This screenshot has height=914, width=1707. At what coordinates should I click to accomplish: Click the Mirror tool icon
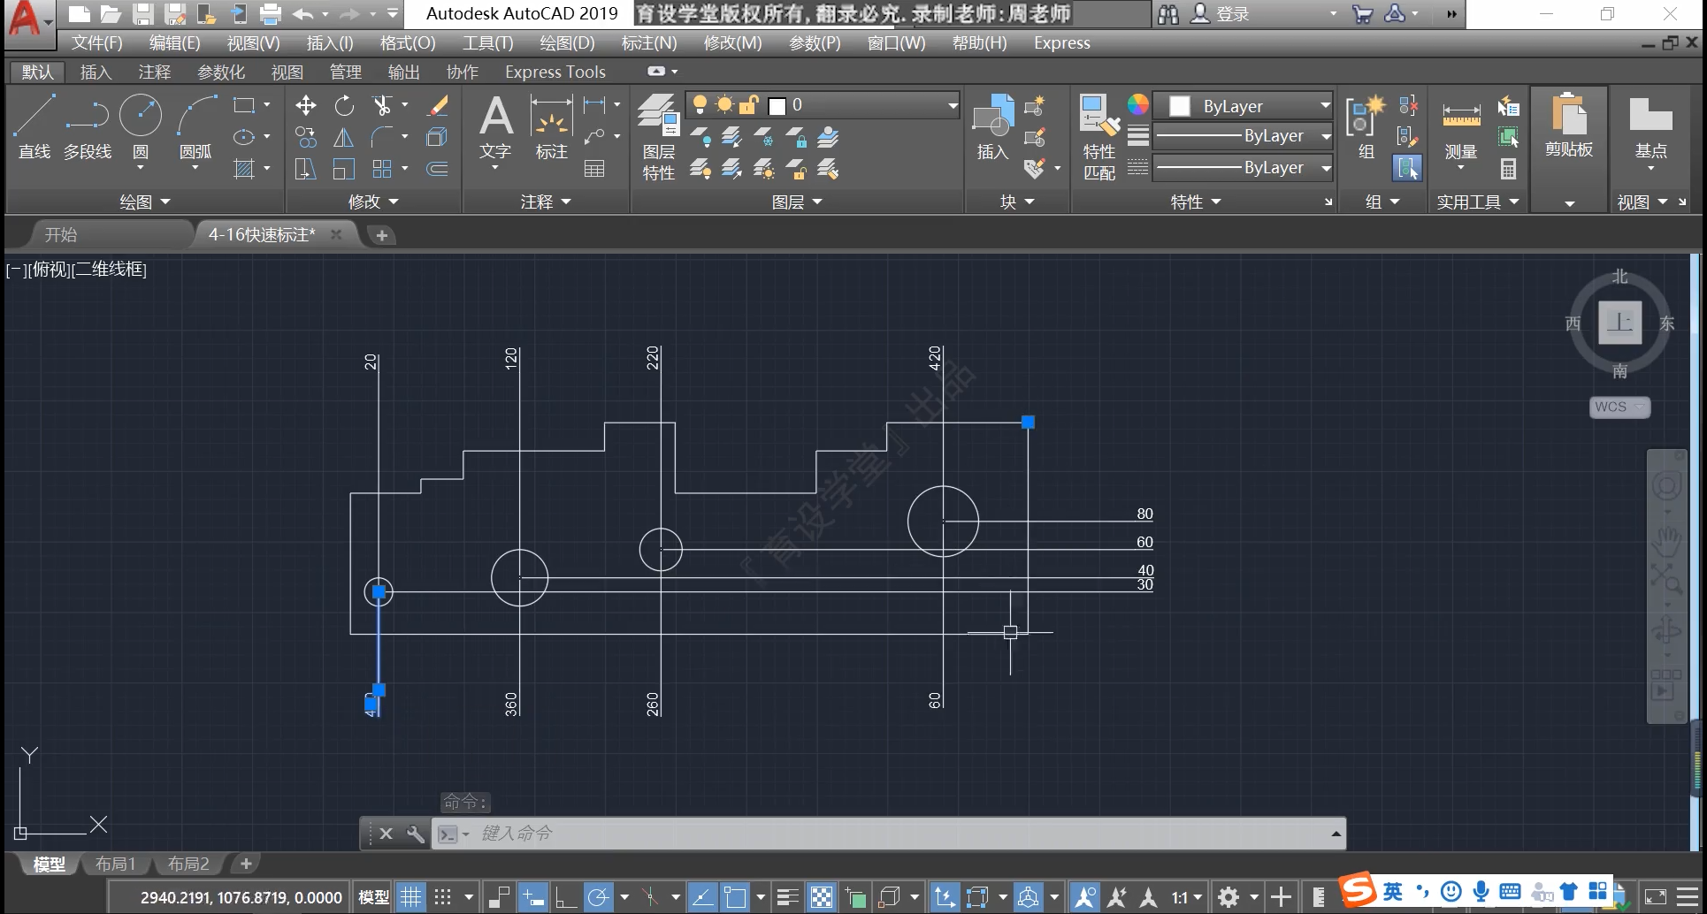[x=344, y=137]
